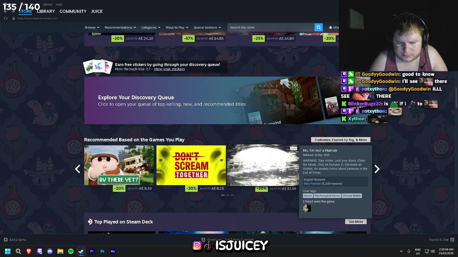
Task: Switch to the LIBRARY tab
Action: point(46,11)
